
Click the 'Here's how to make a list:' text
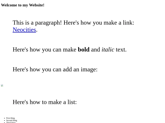coord(45,102)
